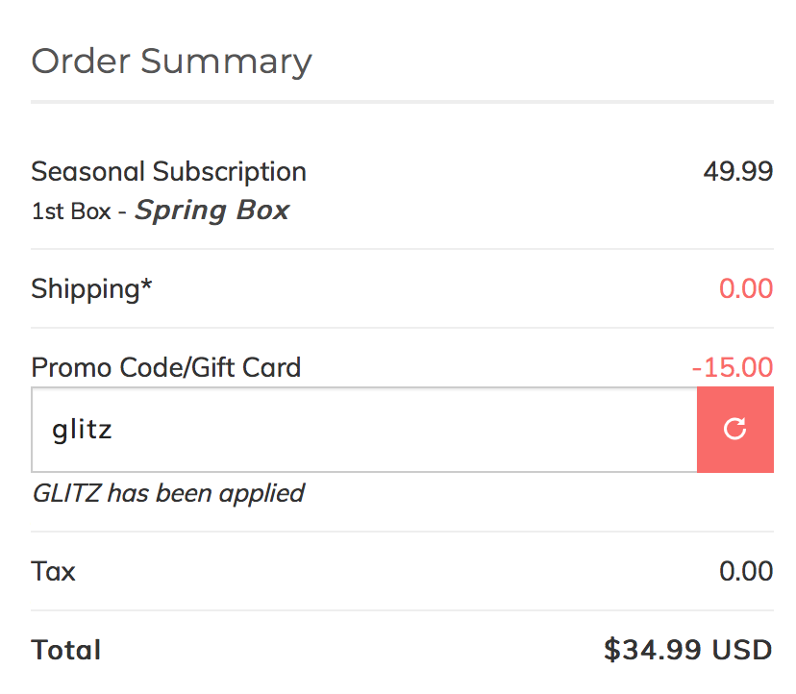Click the GLITZ has been applied message
Image resolution: width=796 pixels, height=694 pixels.
pyautogui.click(x=168, y=493)
